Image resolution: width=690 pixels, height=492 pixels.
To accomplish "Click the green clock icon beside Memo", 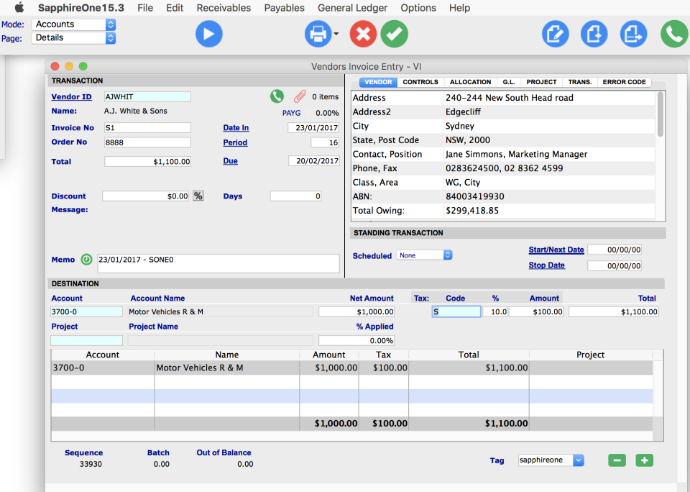I will click(x=86, y=260).
